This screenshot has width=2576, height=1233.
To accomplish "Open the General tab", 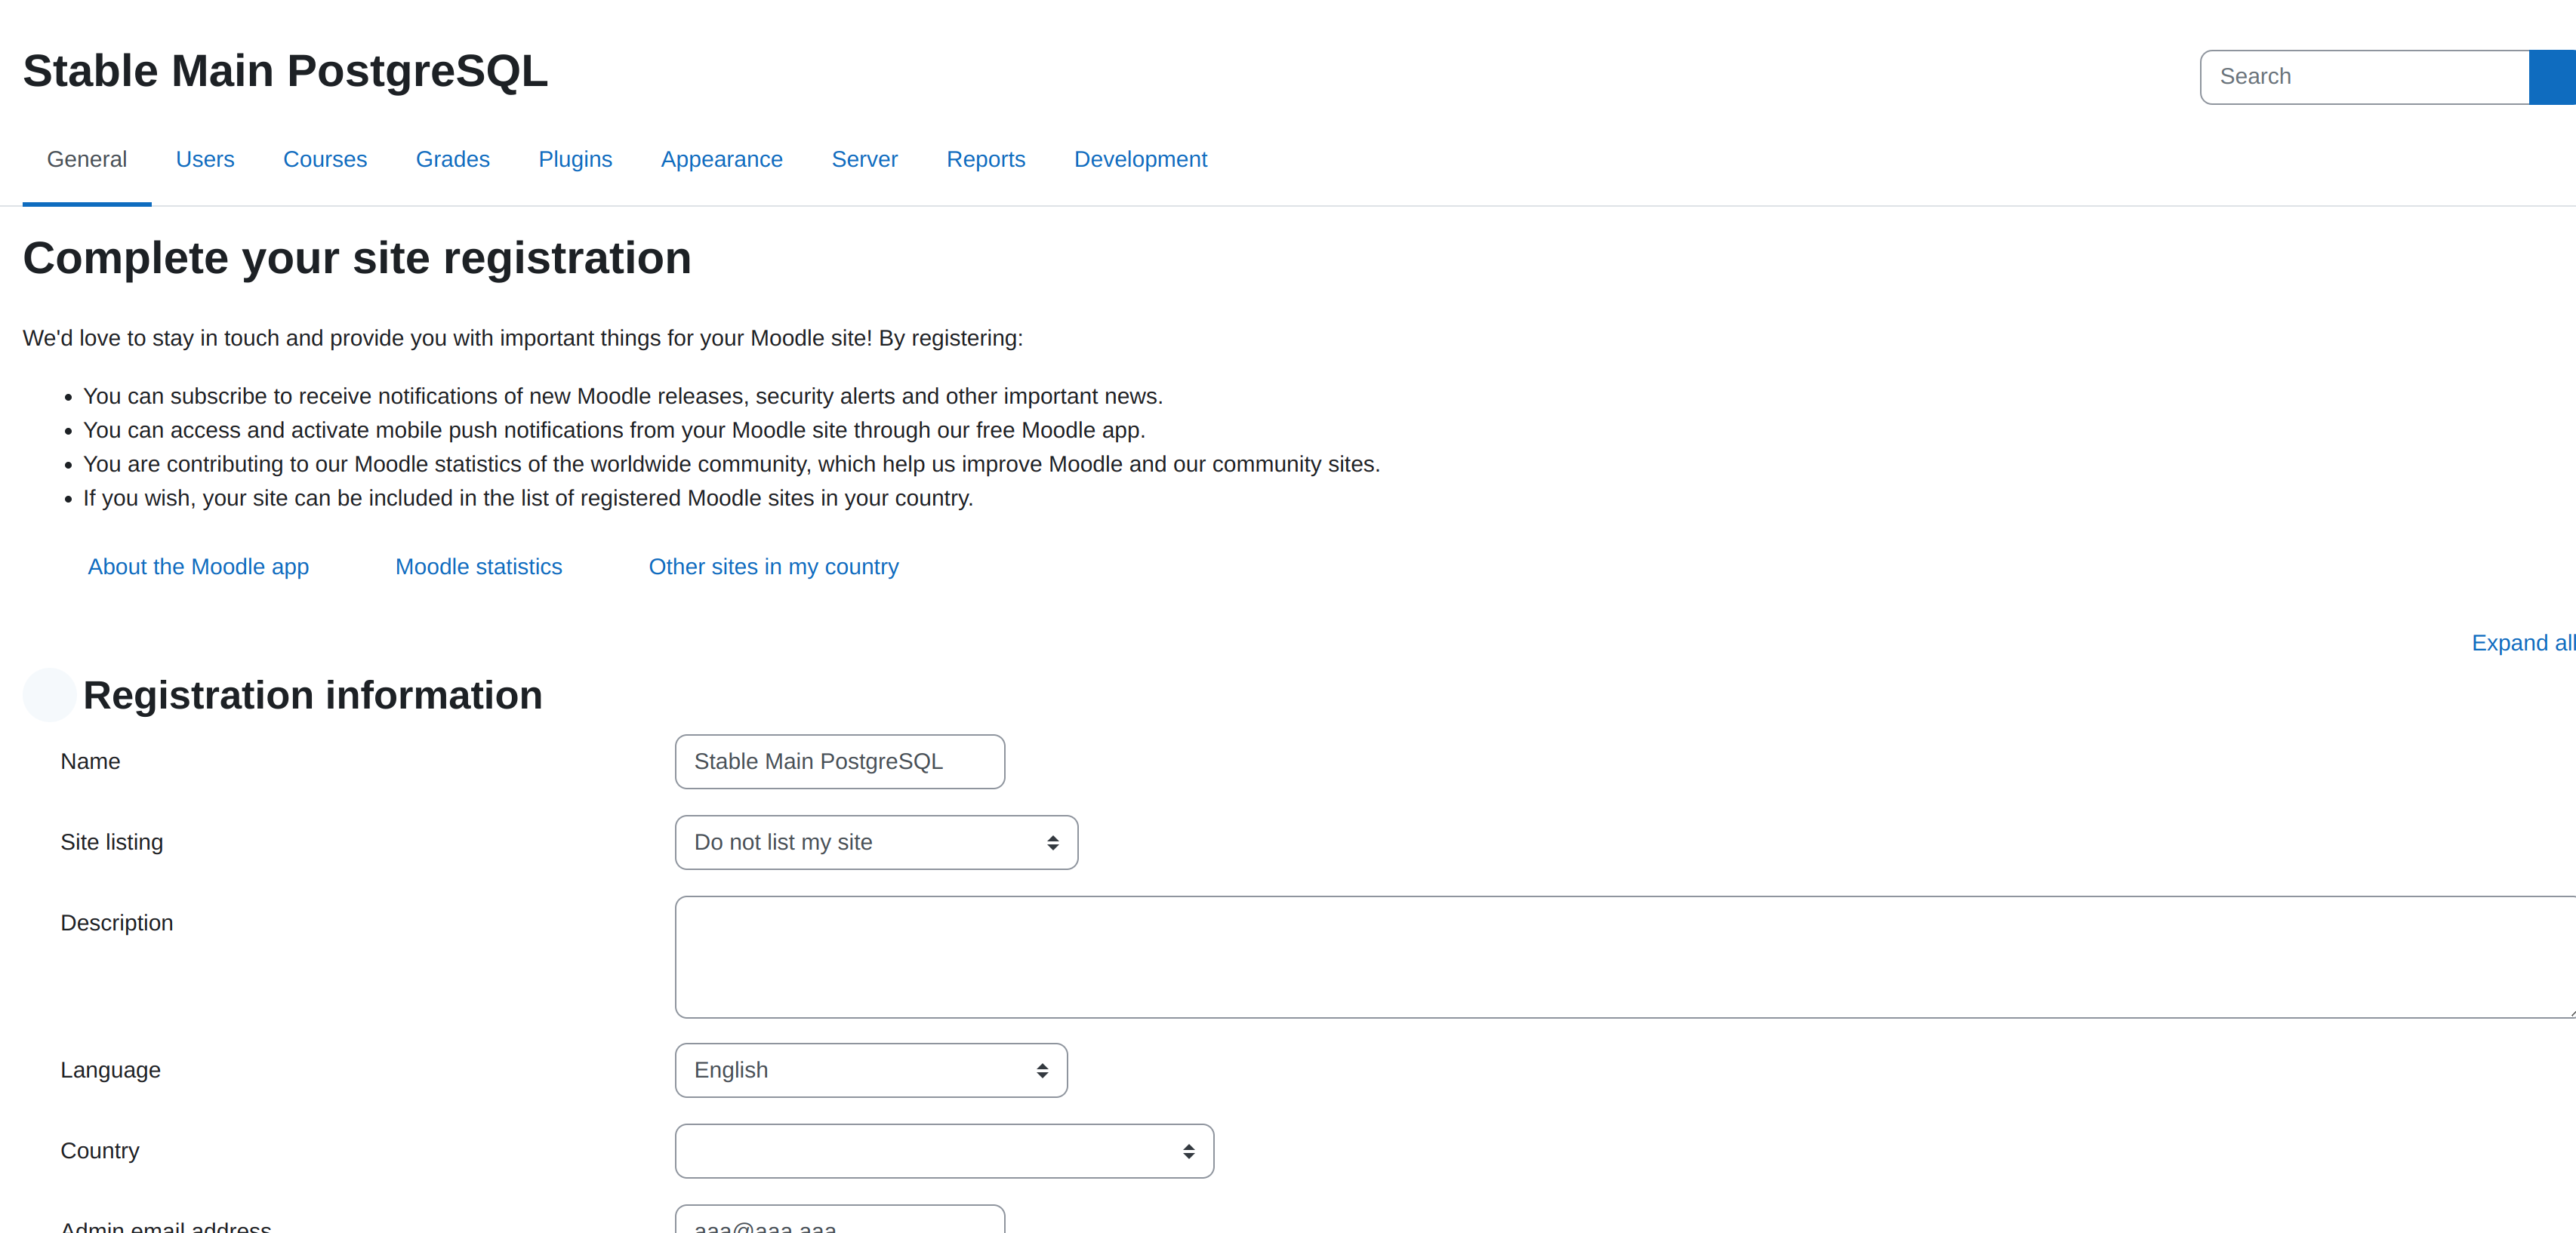I will [87, 159].
